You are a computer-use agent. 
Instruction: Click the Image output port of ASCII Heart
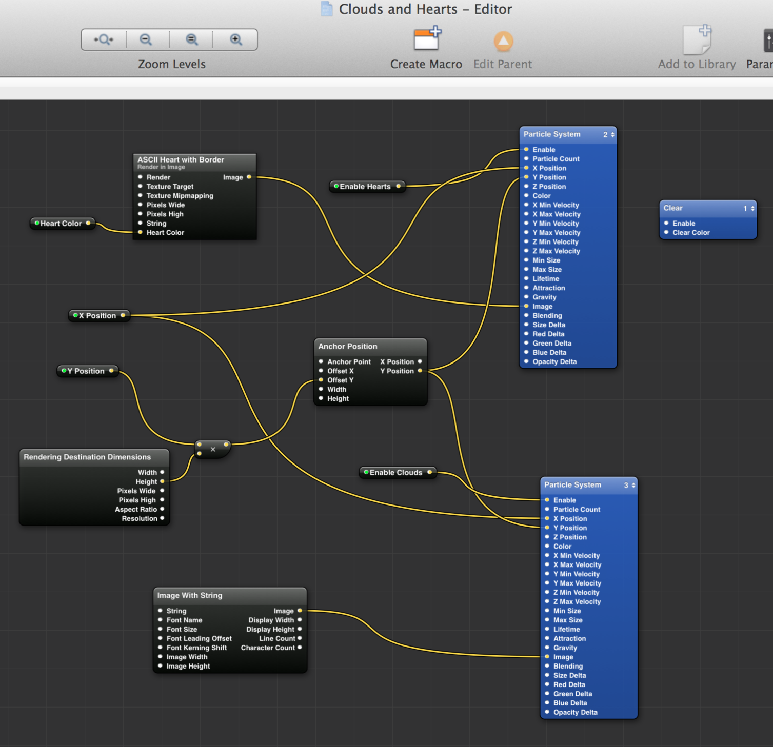249,177
